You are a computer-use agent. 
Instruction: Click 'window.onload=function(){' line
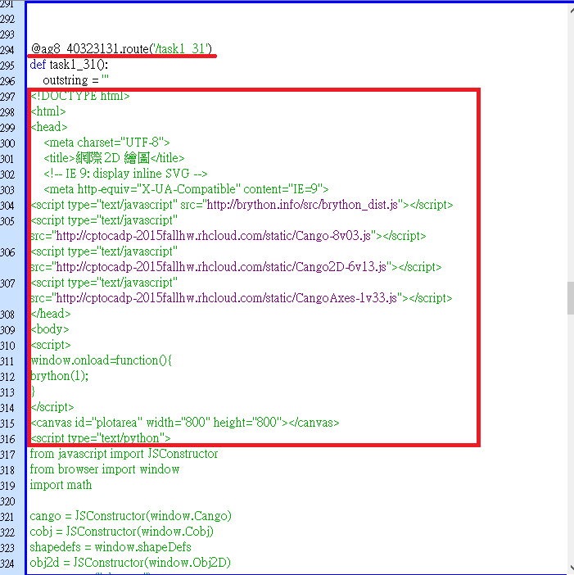pyautogui.click(x=102, y=360)
